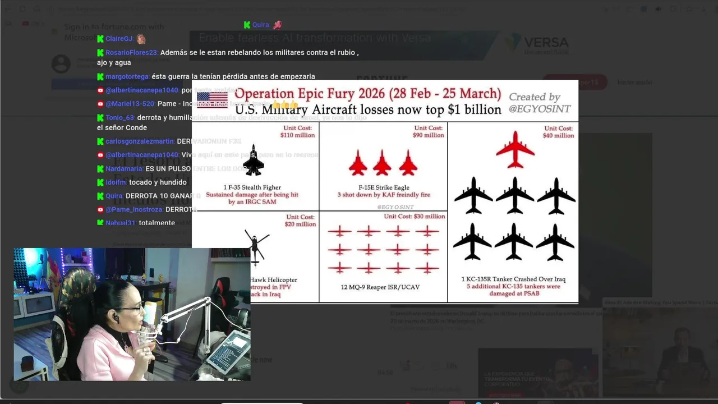Select username Nardamaria in chat
The width and height of the screenshot is (718, 404).
124,169
